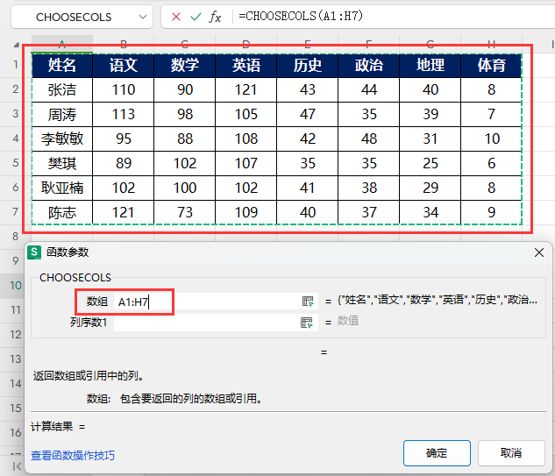Select 周涛's 历史 score 47

tap(307, 114)
